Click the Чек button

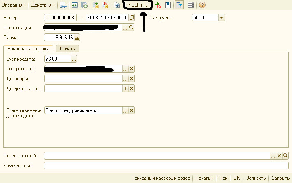223,178
